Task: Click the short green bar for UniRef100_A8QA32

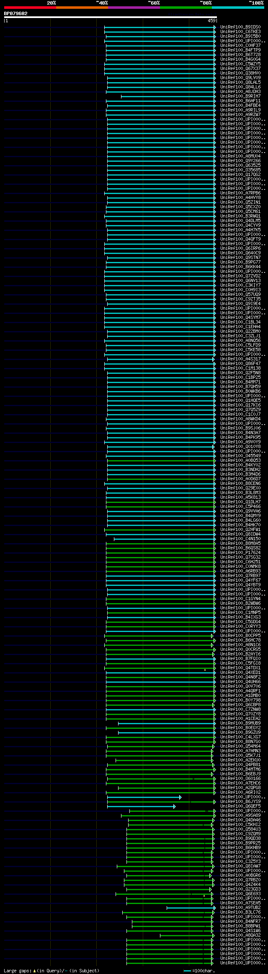Action: 187,935
